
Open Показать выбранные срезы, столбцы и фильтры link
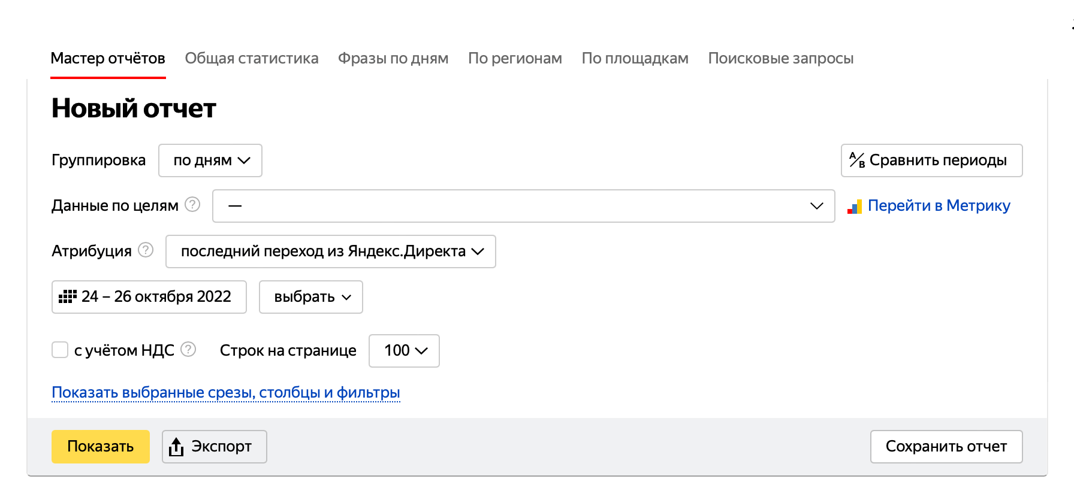225,392
